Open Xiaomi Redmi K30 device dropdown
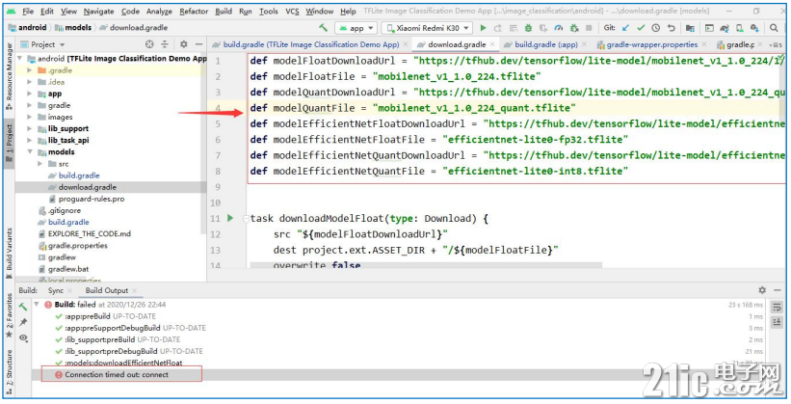 427,28
